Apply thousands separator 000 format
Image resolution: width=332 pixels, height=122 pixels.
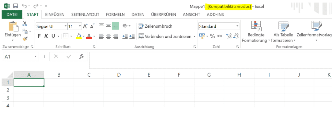tap(219, 36)
